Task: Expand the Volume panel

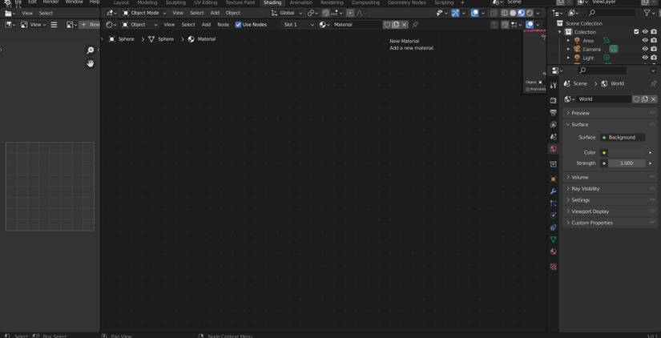Action: [610, 177]
